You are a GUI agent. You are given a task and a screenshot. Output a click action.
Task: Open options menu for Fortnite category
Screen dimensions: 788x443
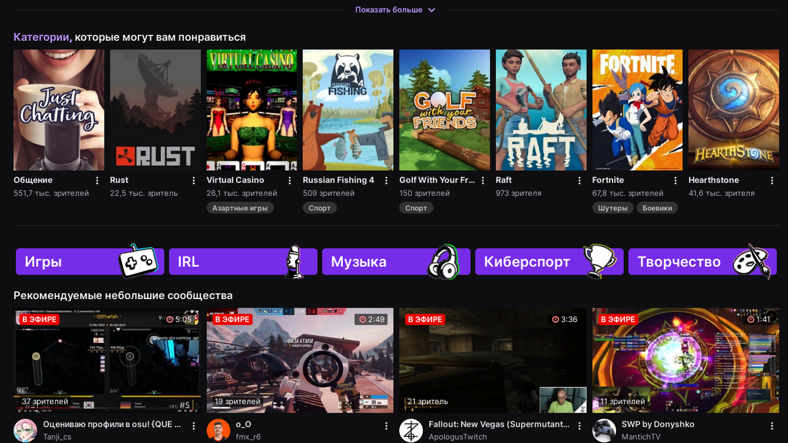pyautogui.click(x=676, y=180)
